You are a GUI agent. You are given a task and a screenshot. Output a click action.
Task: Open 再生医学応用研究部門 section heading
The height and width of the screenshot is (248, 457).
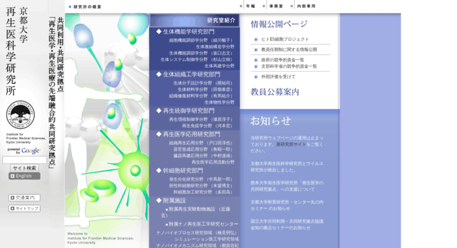point(191,134)
